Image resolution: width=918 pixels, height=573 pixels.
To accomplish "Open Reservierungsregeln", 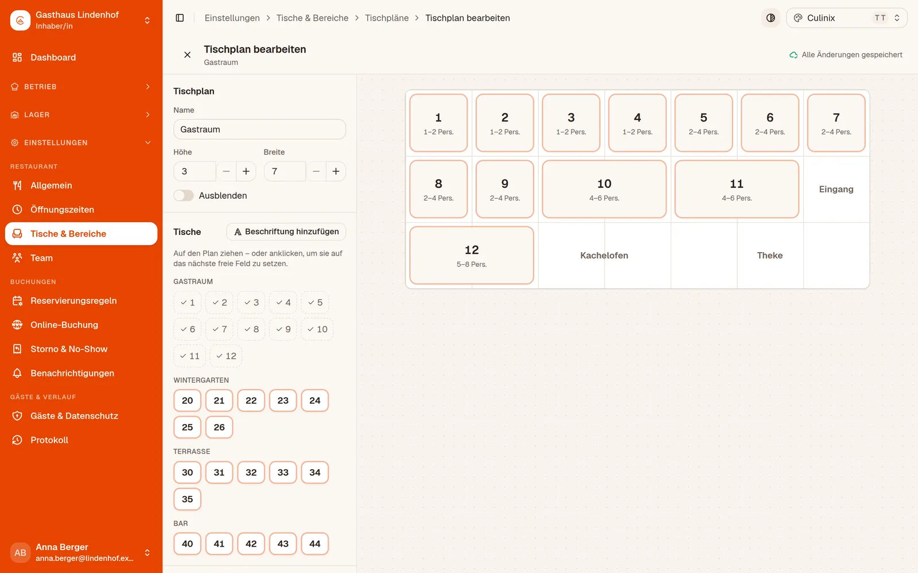I will (x=81, y=301).
